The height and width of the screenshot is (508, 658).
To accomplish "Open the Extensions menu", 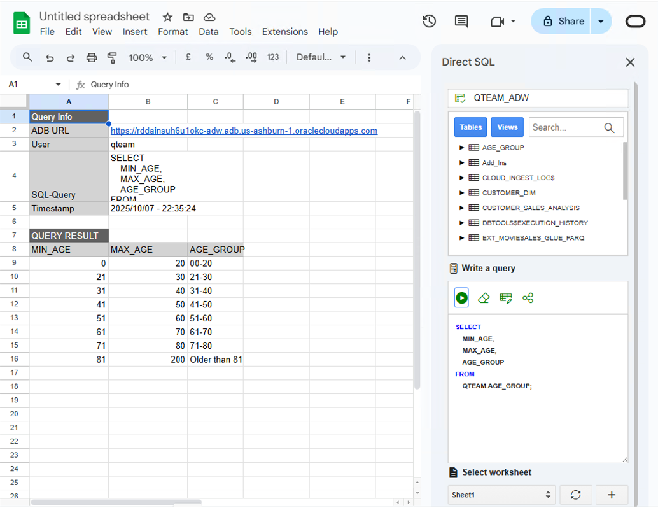I will [284, 32].
